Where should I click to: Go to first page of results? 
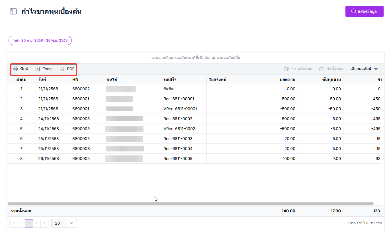point(13,223)
